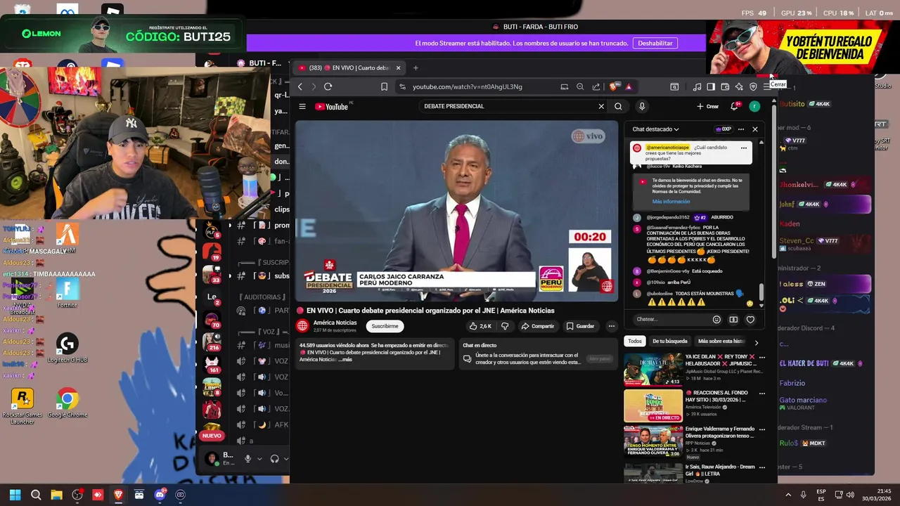Send a Super Chat with the dollar icon
This screenshot has height=506, width=900.
[733, 319]
